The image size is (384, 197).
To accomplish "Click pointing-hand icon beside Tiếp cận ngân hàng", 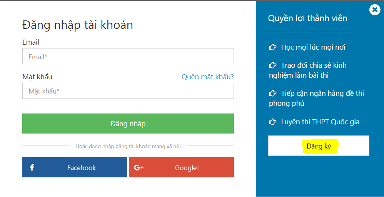I will coord(272,93).
